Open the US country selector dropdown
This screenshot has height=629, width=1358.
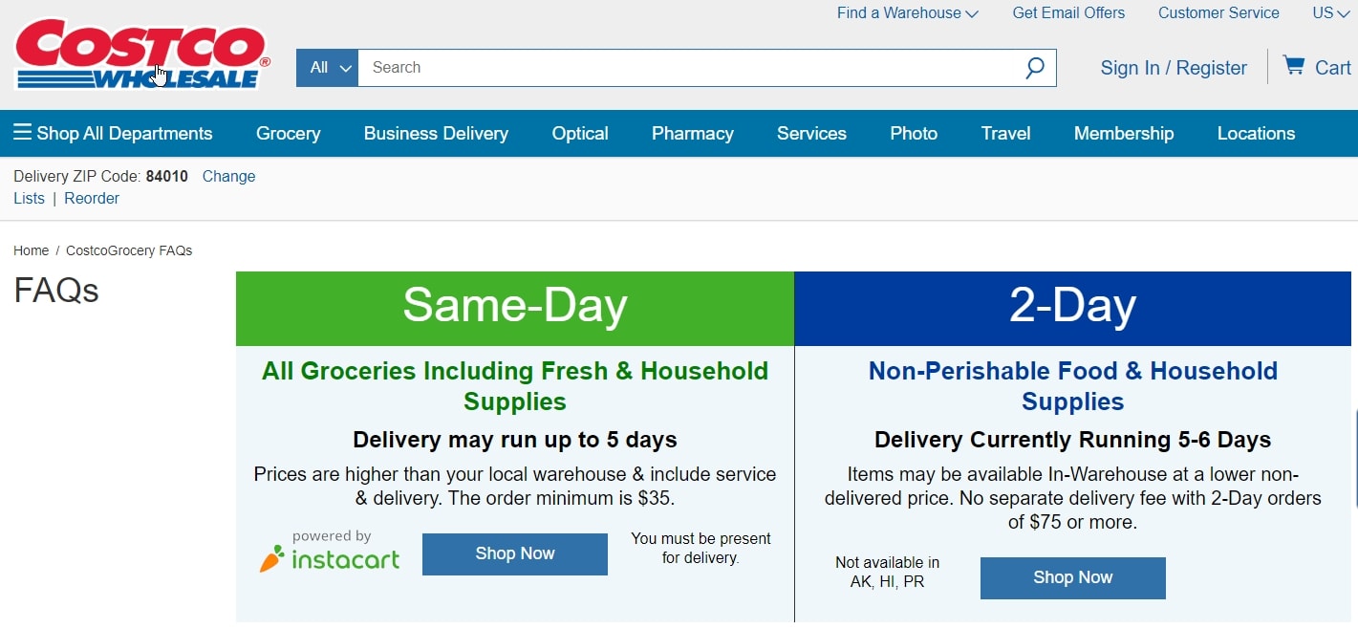1329,12
